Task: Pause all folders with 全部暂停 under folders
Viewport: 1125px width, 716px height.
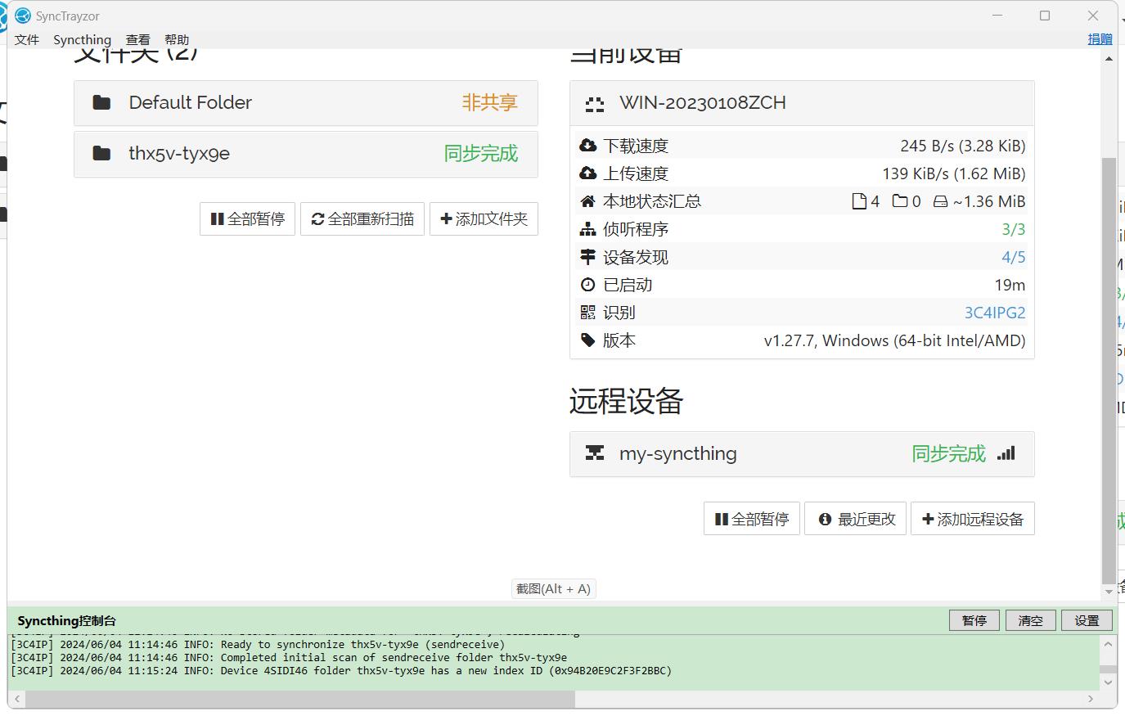Action: (247, 219)
